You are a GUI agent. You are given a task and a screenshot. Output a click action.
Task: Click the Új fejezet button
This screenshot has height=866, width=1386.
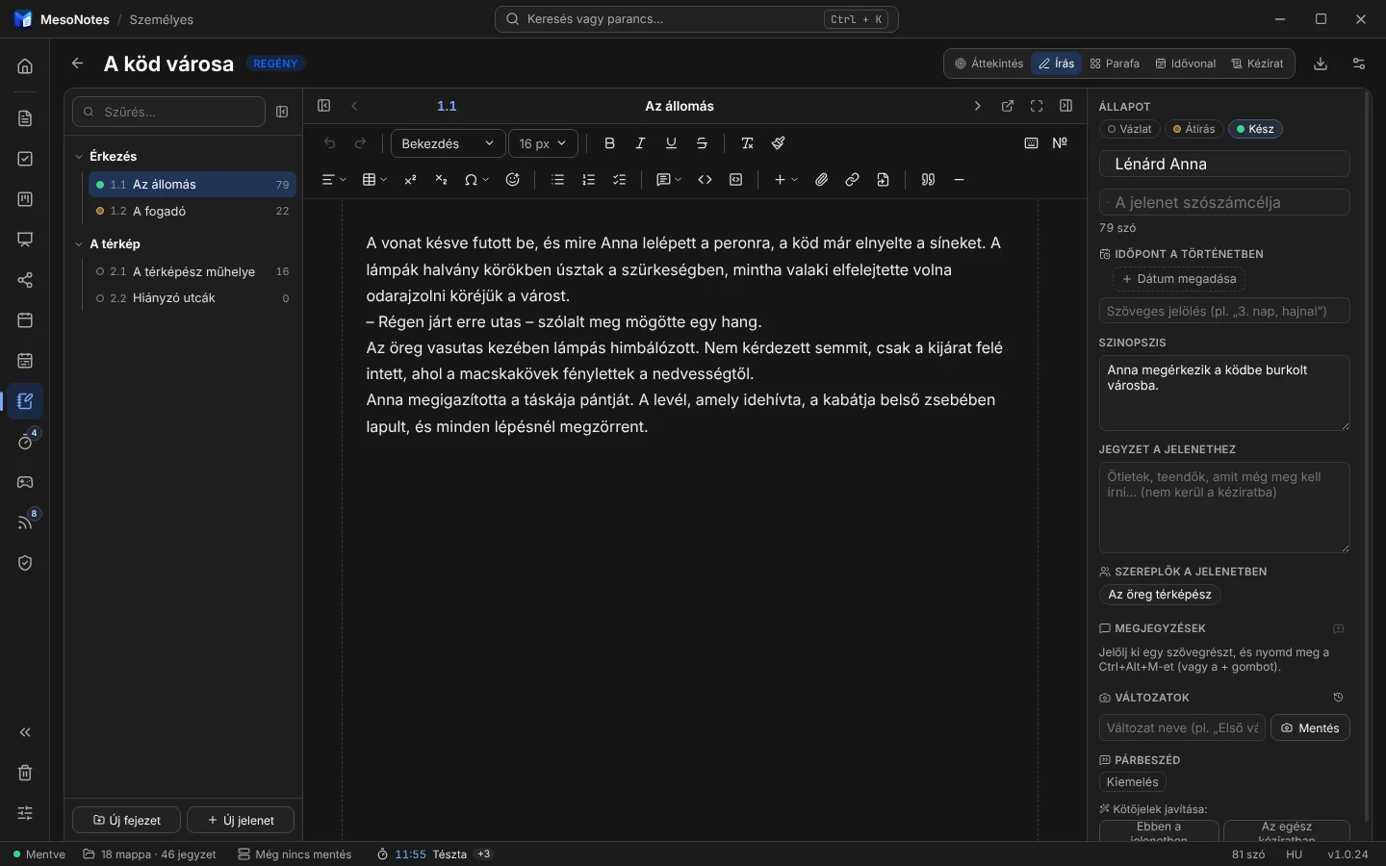126,820
